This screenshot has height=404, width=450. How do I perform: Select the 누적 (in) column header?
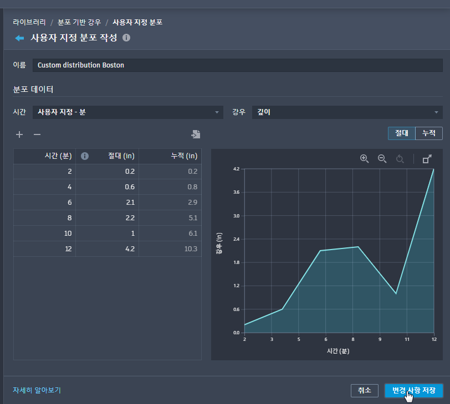[170, 156]
